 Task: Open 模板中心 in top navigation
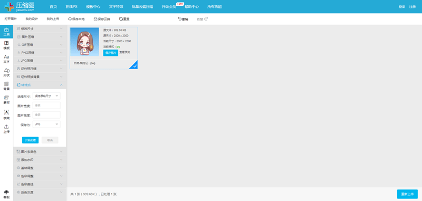tap(93, 7)
